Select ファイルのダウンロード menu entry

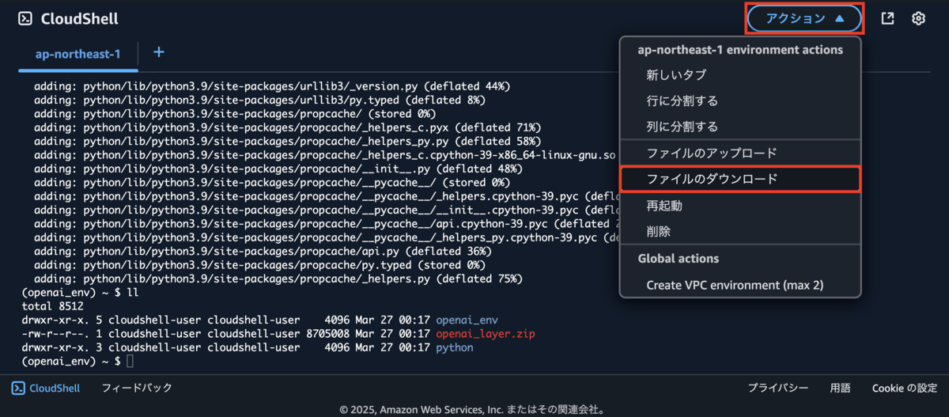click(740, 179)
